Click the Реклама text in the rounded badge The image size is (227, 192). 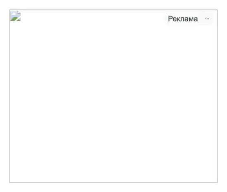(183, 19)
